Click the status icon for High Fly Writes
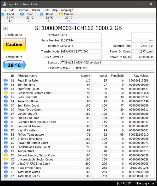The width and height of the screenshot is (157, 186). pyautogui.click(x=6, y=130)
